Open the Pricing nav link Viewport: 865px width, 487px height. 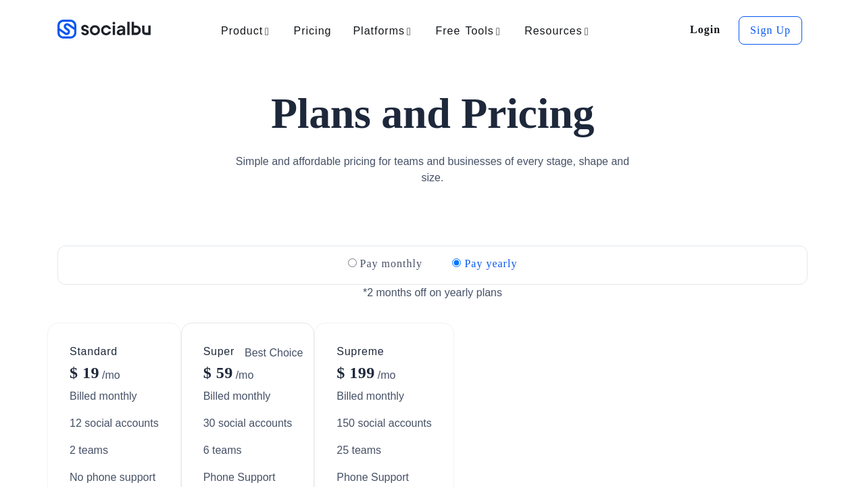click(x=312, y=31)
